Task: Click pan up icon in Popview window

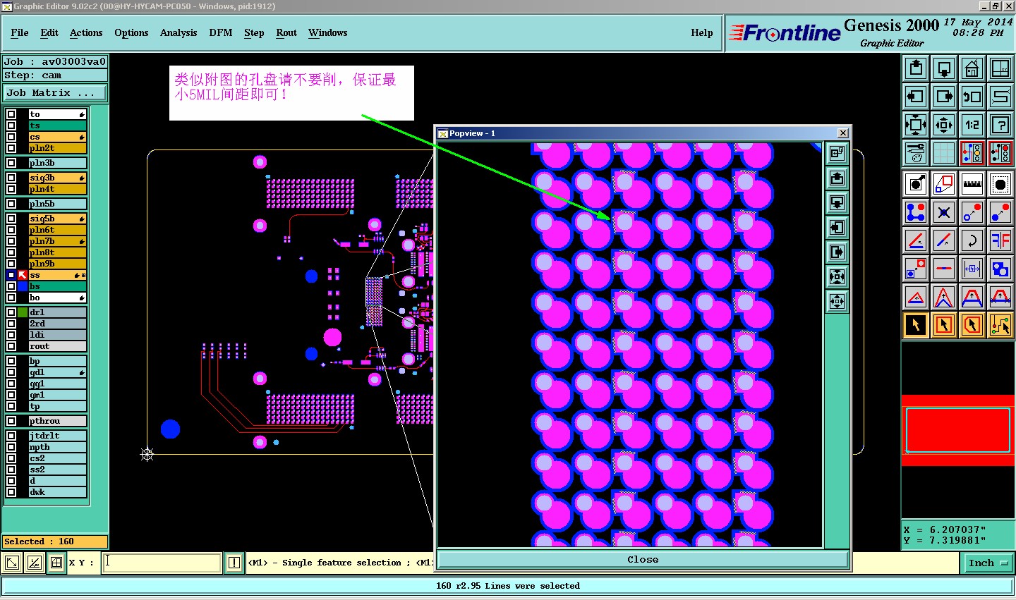Action: point(837,178)
